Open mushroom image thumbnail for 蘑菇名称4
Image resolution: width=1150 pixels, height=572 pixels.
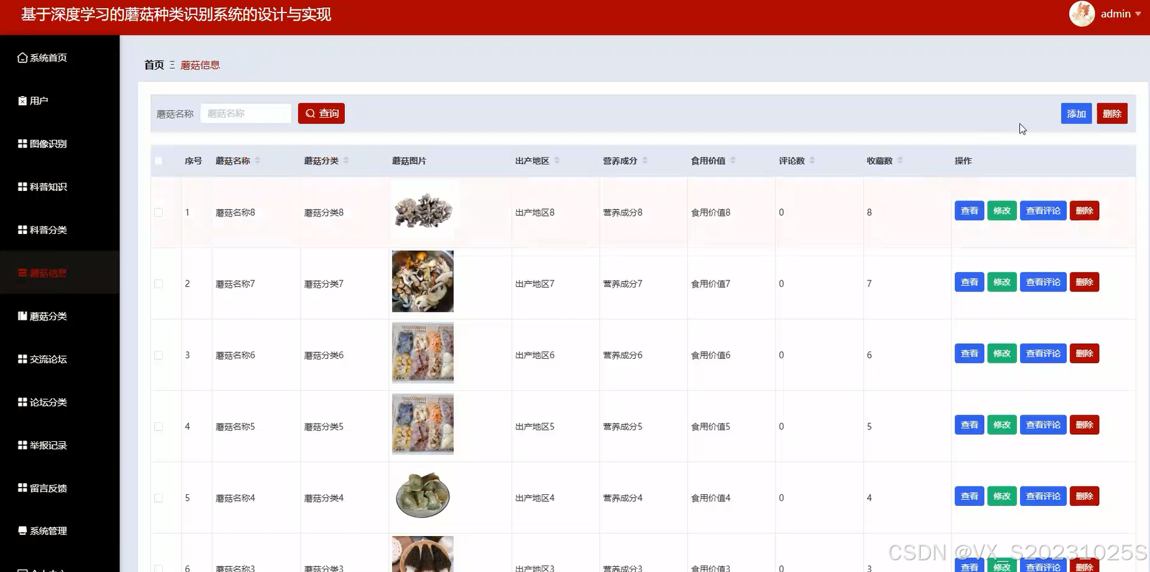(x=423, y=495)
